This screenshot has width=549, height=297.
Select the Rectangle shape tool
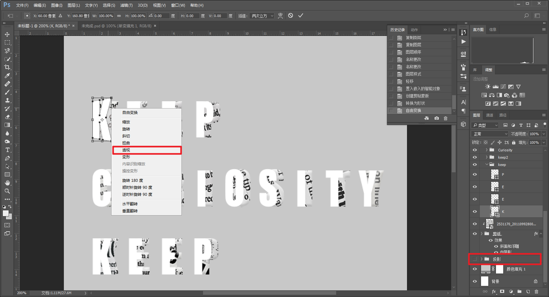coord(7,175)
